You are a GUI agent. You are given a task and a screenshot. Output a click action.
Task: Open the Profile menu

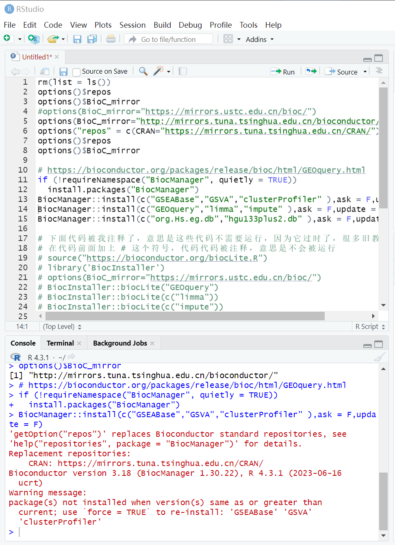pos(221,25)
